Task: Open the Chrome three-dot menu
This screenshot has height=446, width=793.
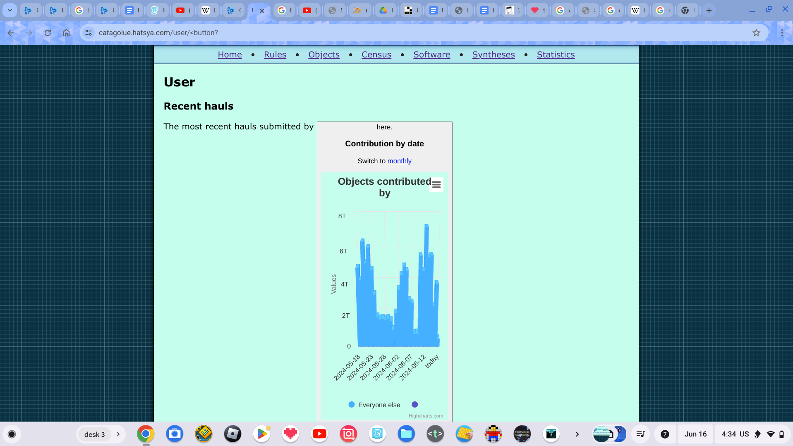Action: (782, 33)
